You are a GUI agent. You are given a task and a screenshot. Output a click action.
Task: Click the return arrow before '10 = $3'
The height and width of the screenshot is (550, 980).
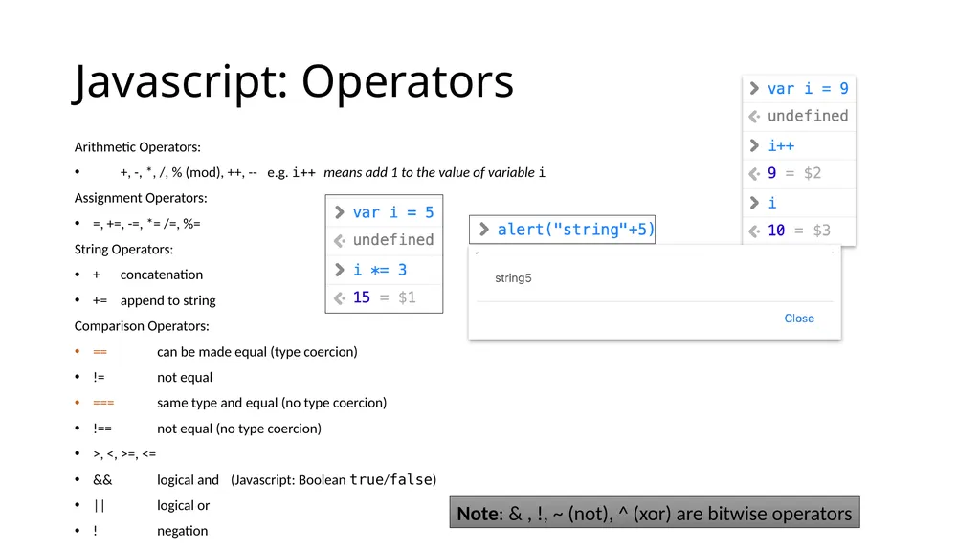754,231
